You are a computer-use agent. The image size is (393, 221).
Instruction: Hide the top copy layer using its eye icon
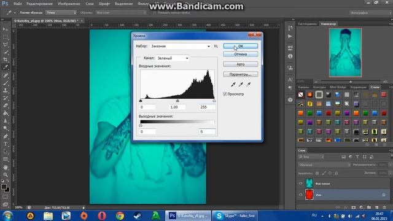[x=300, y=184]
